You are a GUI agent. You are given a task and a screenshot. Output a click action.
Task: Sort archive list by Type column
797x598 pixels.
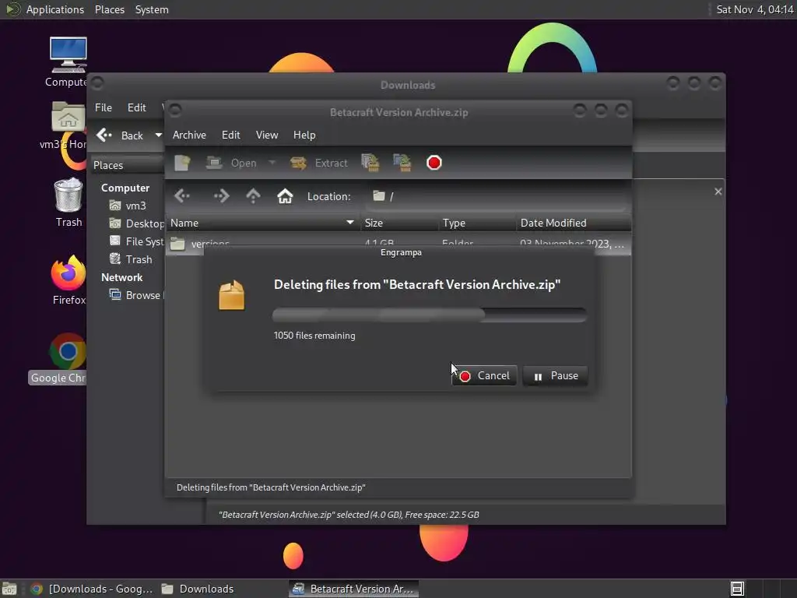coord(477,223)
